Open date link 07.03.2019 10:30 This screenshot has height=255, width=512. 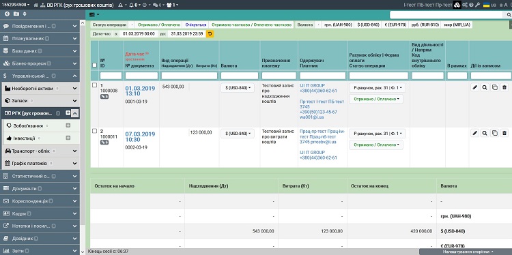click(x=140, y=136)
